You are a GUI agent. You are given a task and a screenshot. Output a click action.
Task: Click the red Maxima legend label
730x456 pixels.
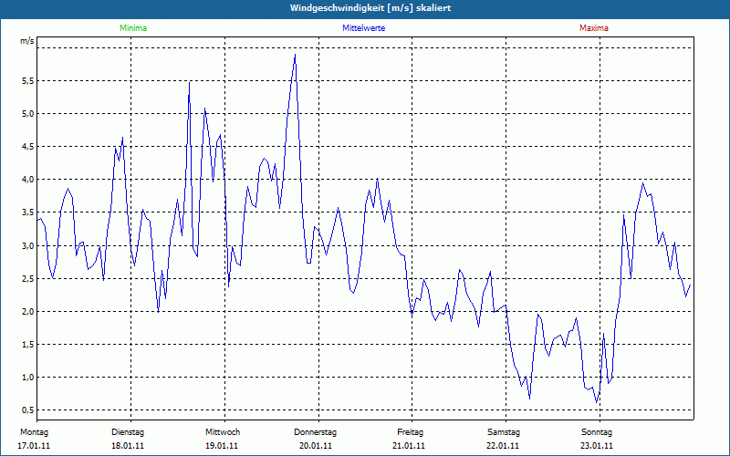tap(594, 28)
